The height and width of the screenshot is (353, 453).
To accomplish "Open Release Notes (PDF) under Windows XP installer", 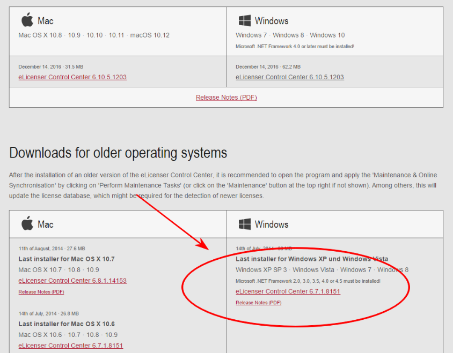I will (259, 303).
